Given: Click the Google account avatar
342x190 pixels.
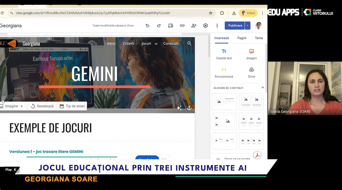Looking at the screenshot, I should (x=259, y=26).
